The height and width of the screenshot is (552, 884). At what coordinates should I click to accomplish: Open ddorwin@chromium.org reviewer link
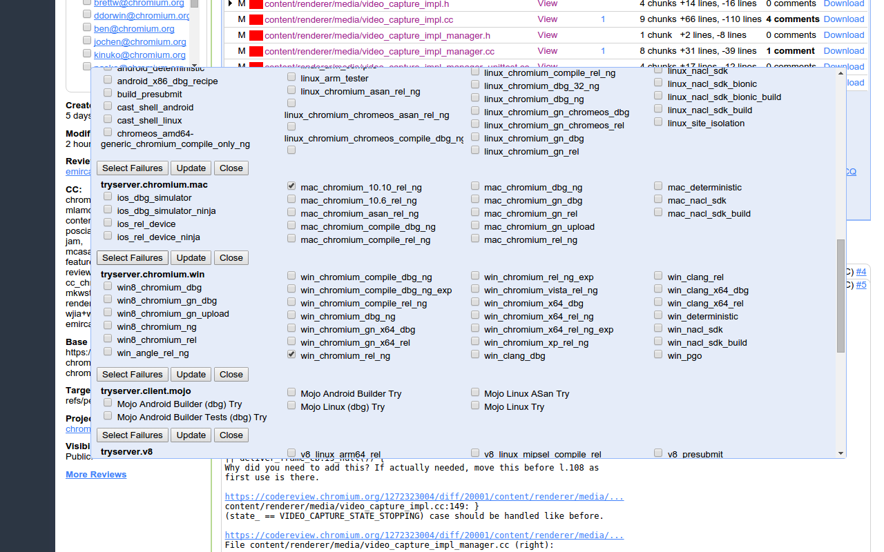(x=142, y=16)
